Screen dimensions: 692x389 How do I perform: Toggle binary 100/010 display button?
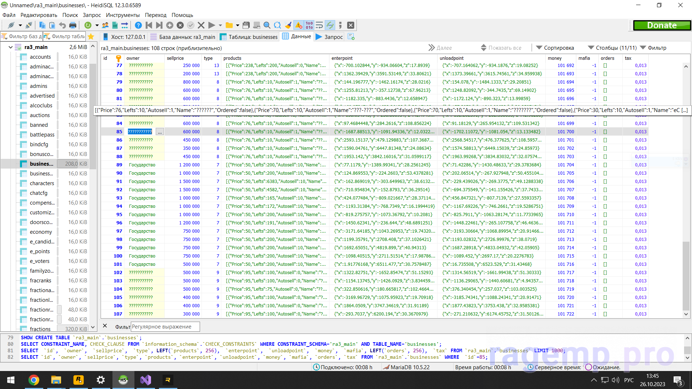tap(309, 25)
